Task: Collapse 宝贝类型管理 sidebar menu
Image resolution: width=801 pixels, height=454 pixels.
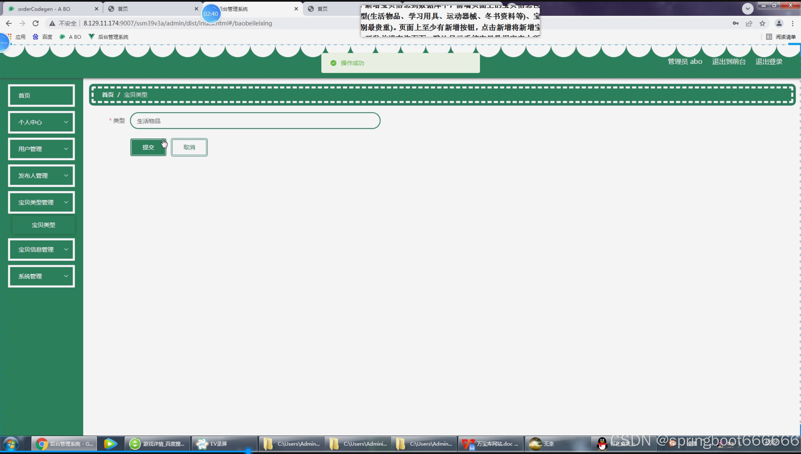Action: coord(42,202)
